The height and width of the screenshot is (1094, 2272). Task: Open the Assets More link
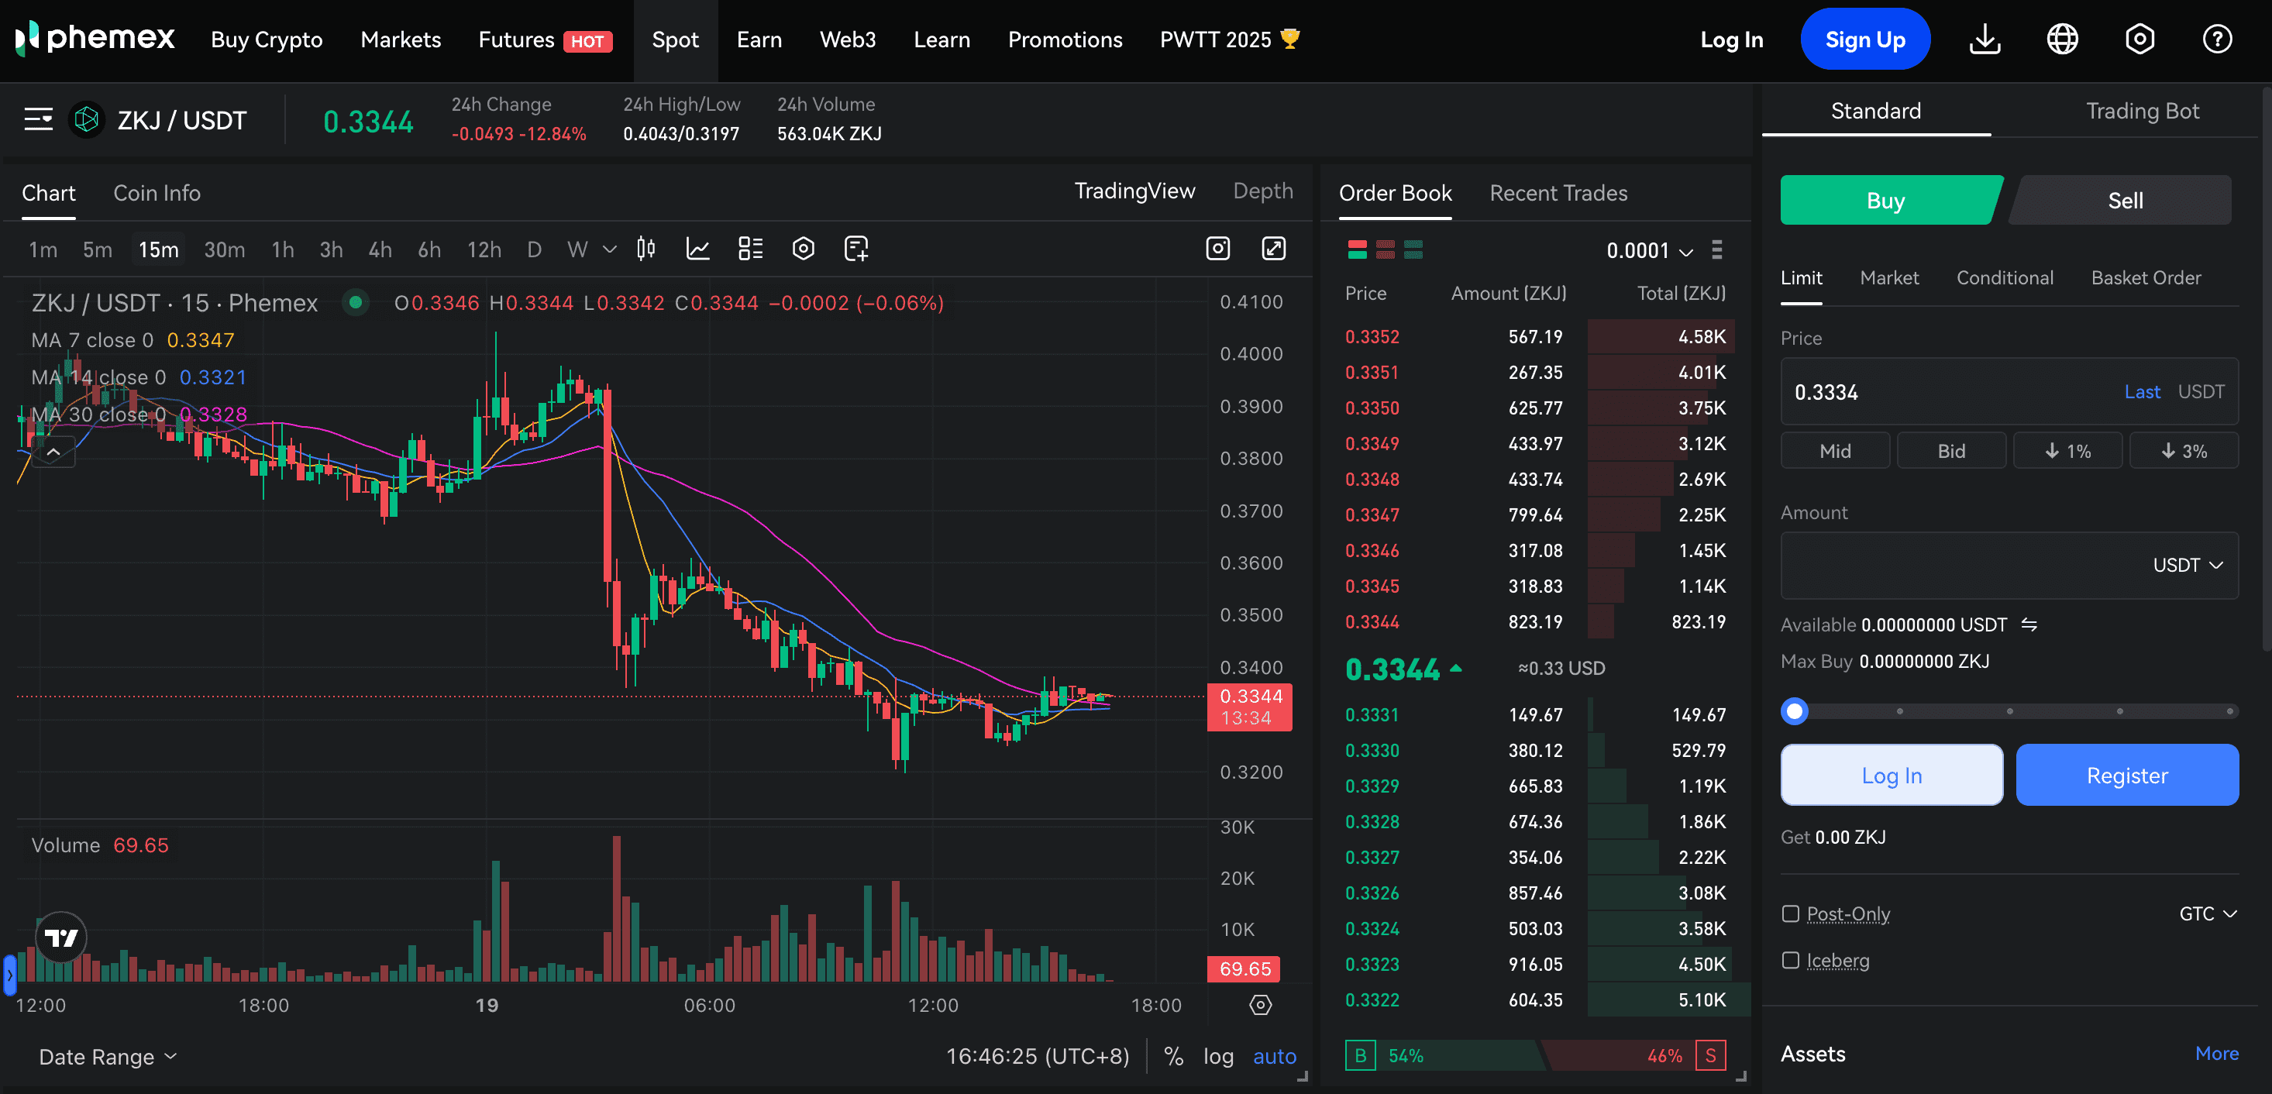tap(2216, 1054)
